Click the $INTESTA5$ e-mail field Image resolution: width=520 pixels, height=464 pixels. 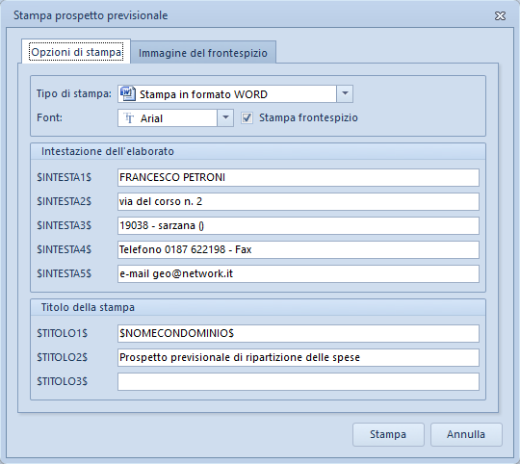tap(299, 273)
